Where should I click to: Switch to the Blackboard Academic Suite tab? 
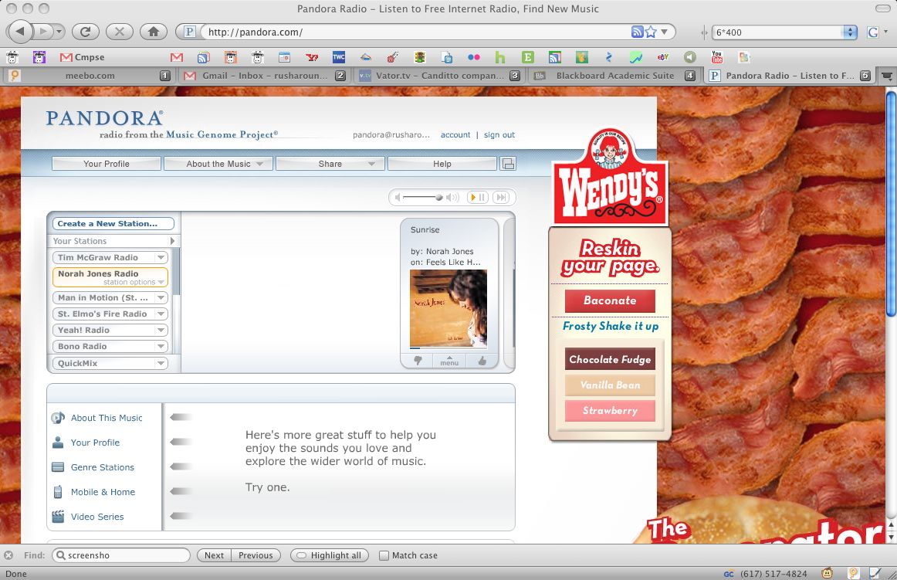614,76
